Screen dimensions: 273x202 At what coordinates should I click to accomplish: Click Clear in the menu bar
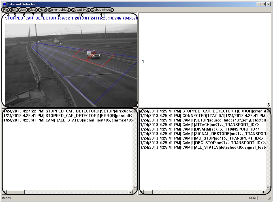(x=33, y=10)
